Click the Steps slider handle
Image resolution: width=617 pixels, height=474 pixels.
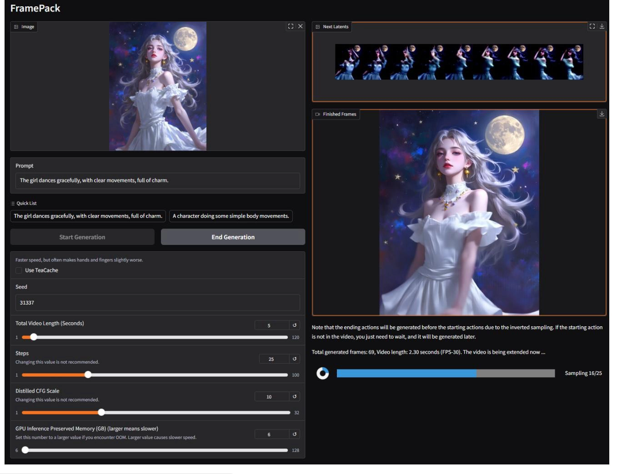pos(88,375)
